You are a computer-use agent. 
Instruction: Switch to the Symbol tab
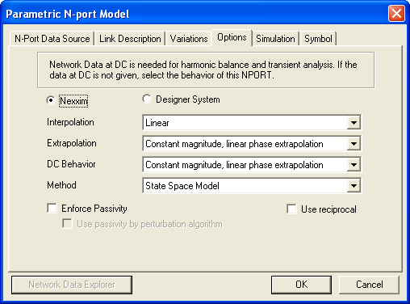[318, 39]
